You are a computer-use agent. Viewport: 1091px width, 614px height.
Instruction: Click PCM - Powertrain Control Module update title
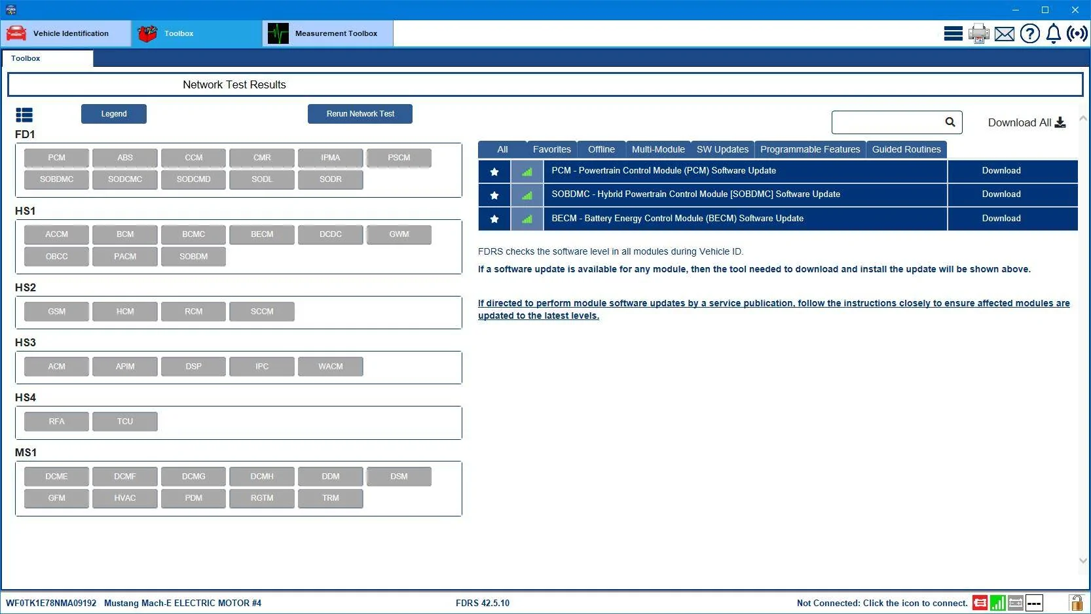(663, 171)
